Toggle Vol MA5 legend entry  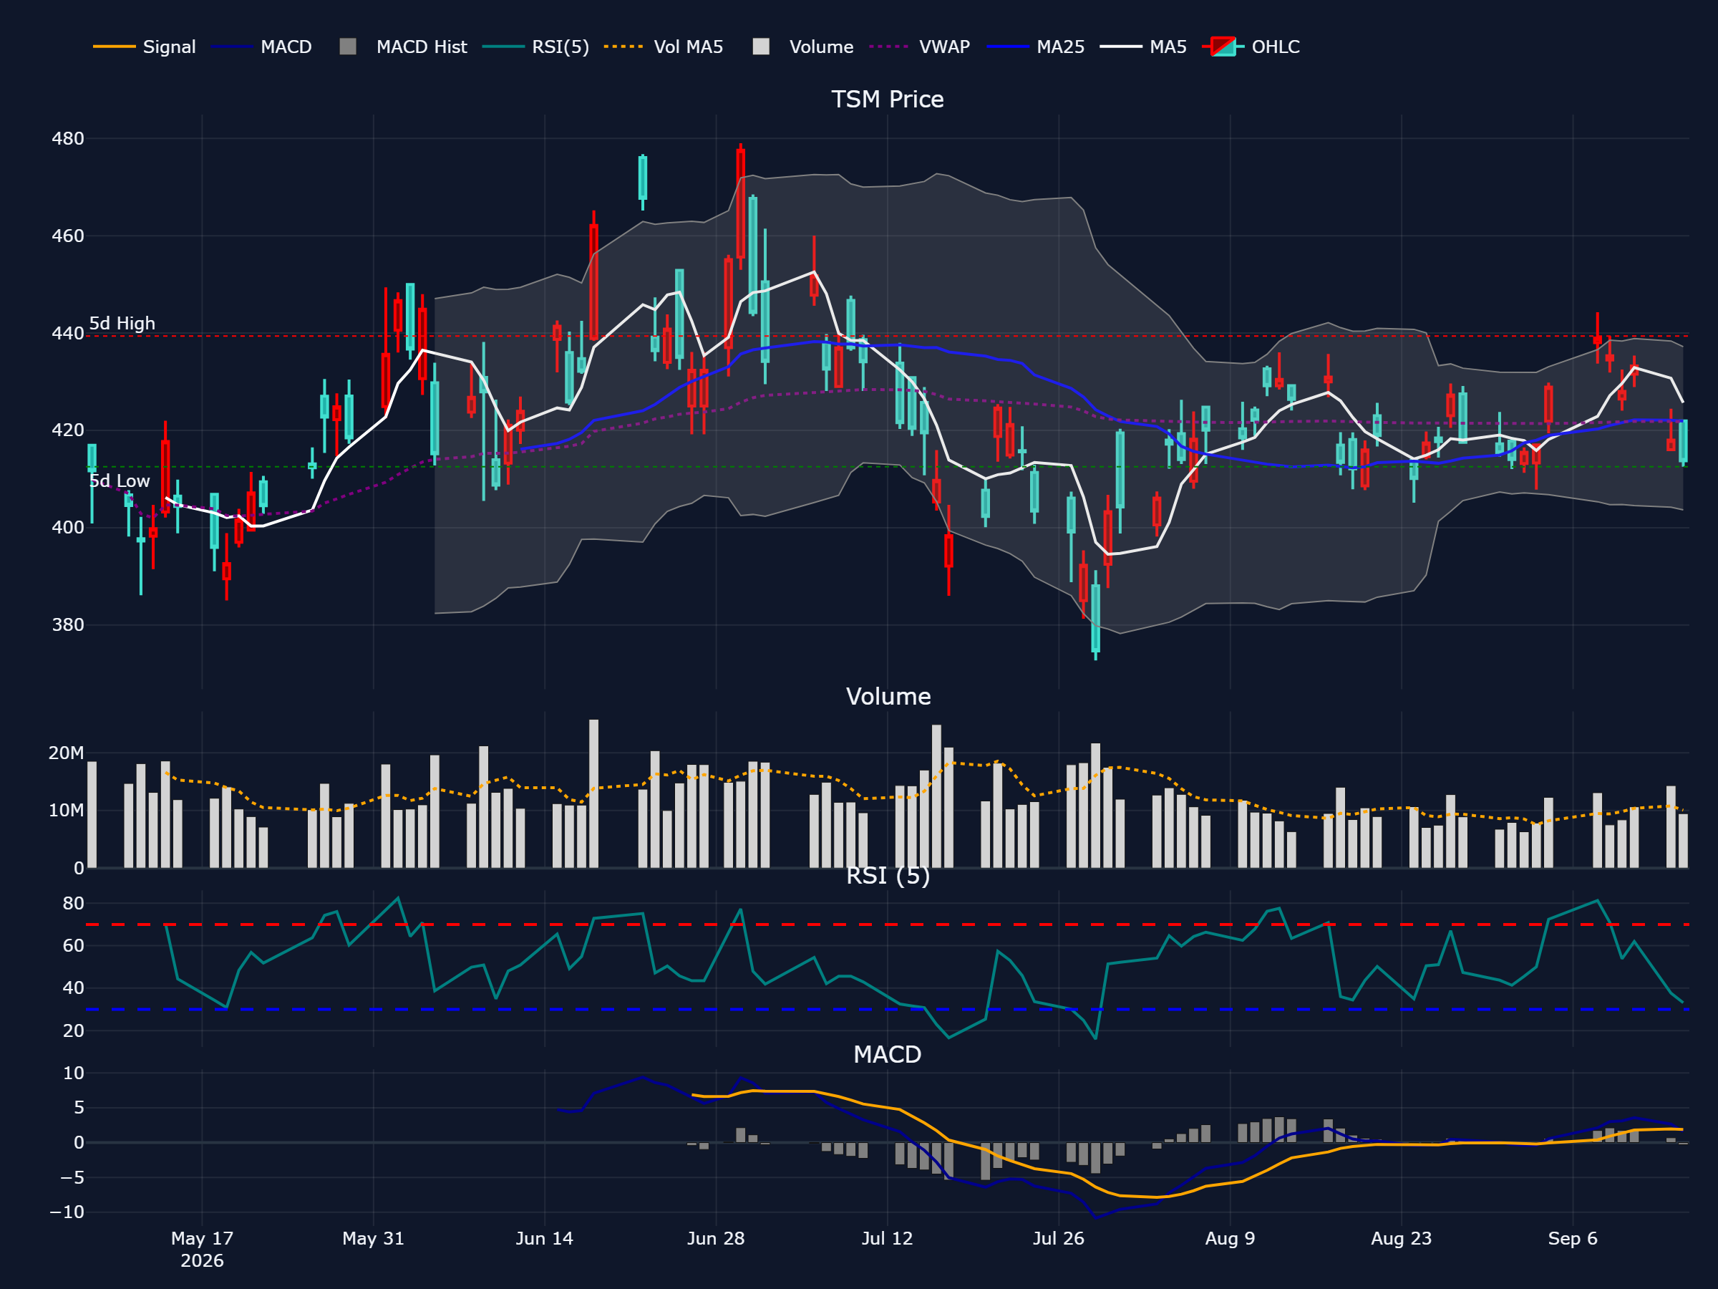pyautogui.click(x=664, y=47)
